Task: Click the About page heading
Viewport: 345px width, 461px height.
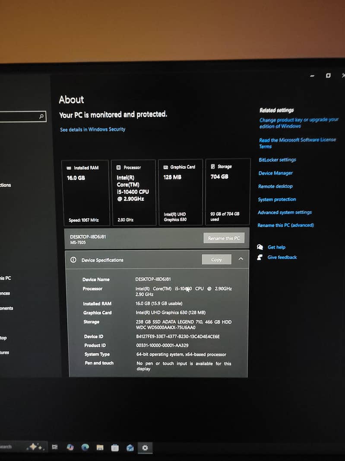Action: (71, 99)
